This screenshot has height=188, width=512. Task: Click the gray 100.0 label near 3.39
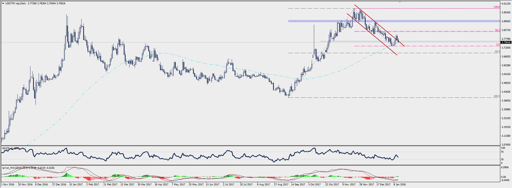(497, 96)
